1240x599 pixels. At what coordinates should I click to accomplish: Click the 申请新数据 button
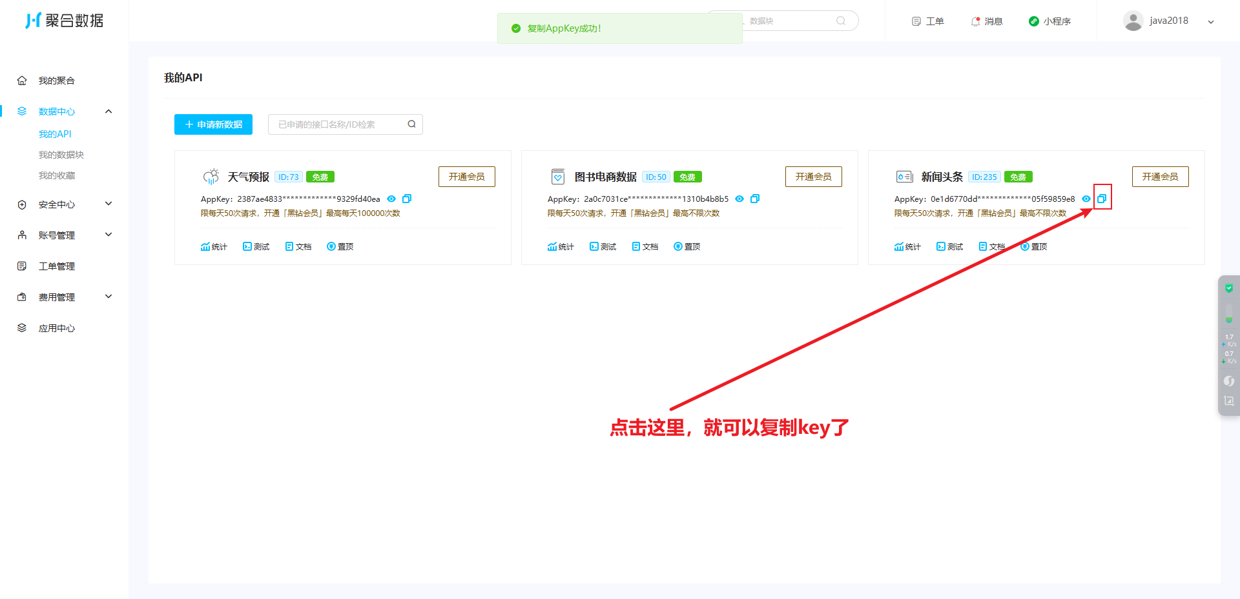click(213, 124)
